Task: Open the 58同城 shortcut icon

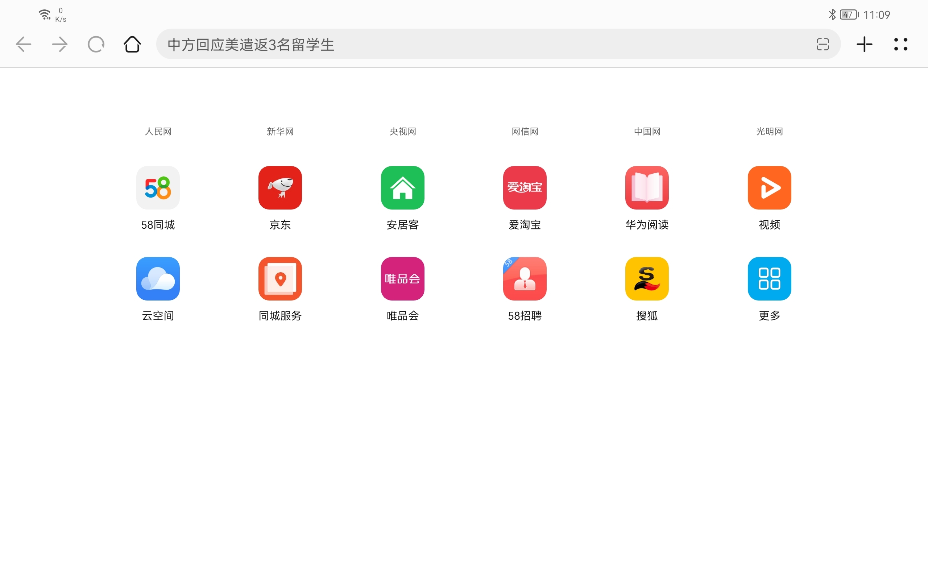Action: [x=158, y=187]
